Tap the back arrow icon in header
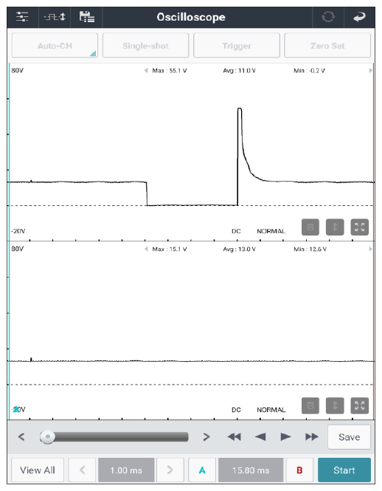The image size is (382, 491). coord(359,16)
